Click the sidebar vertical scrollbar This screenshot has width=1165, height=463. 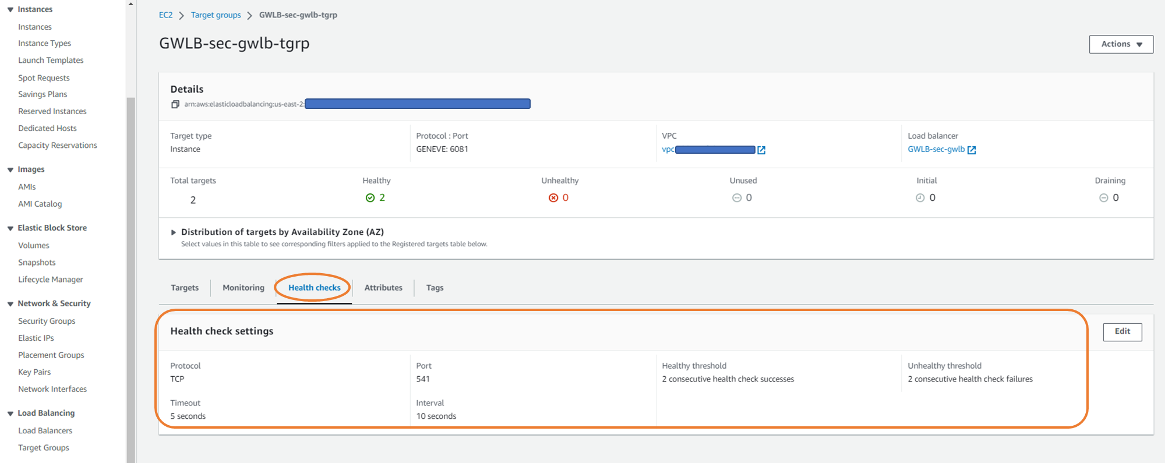tap(131, 280)
